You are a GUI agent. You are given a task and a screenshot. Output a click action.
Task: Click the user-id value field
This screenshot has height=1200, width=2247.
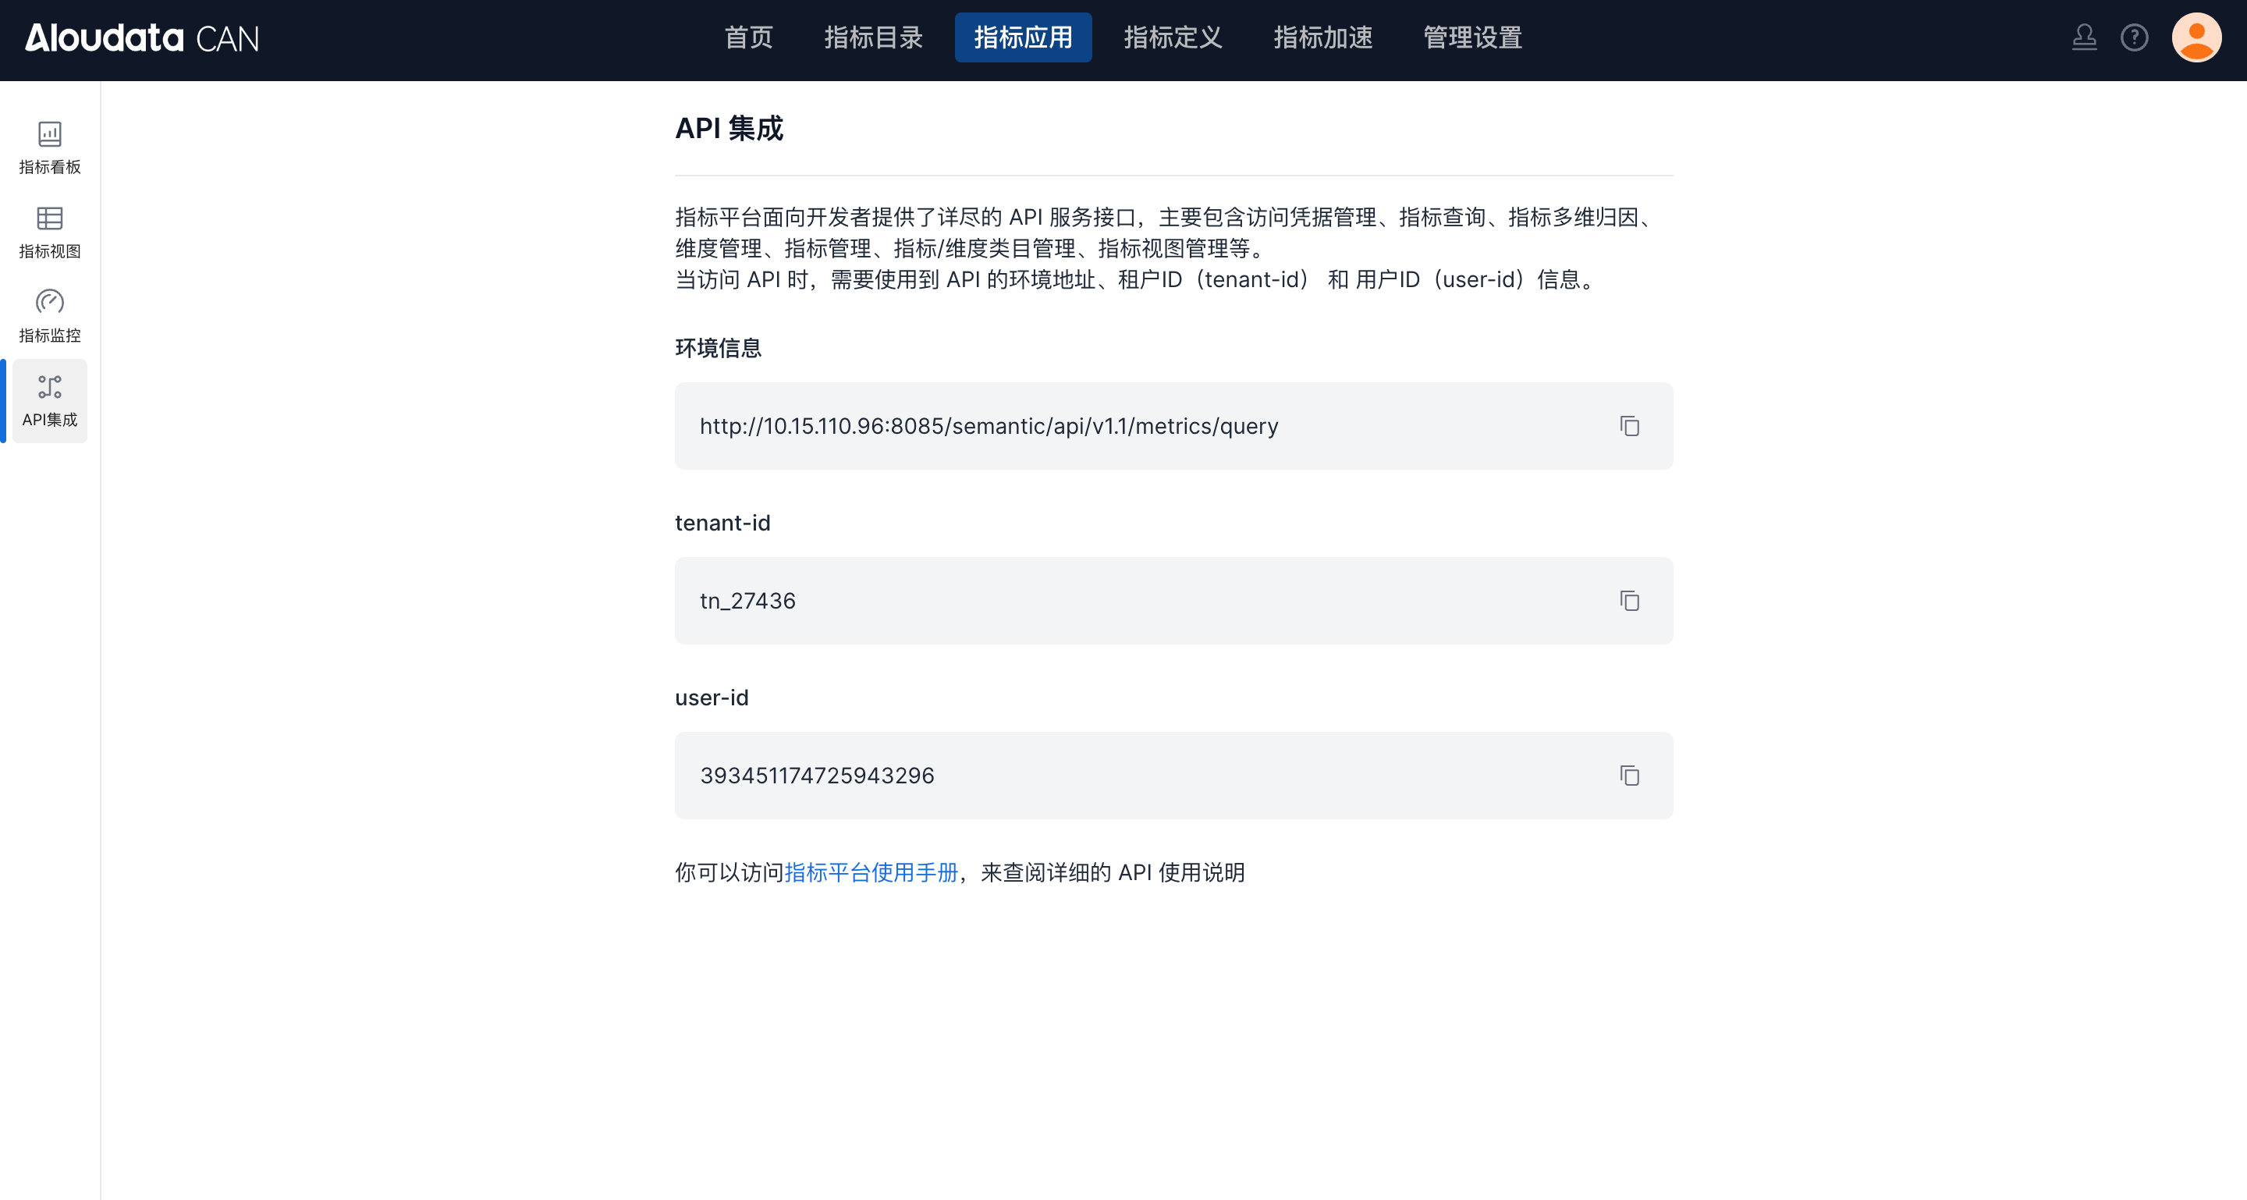pyautogui.click(x=816, y=776)
